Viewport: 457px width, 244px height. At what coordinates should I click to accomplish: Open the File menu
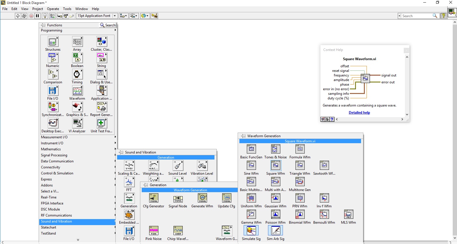5,9
